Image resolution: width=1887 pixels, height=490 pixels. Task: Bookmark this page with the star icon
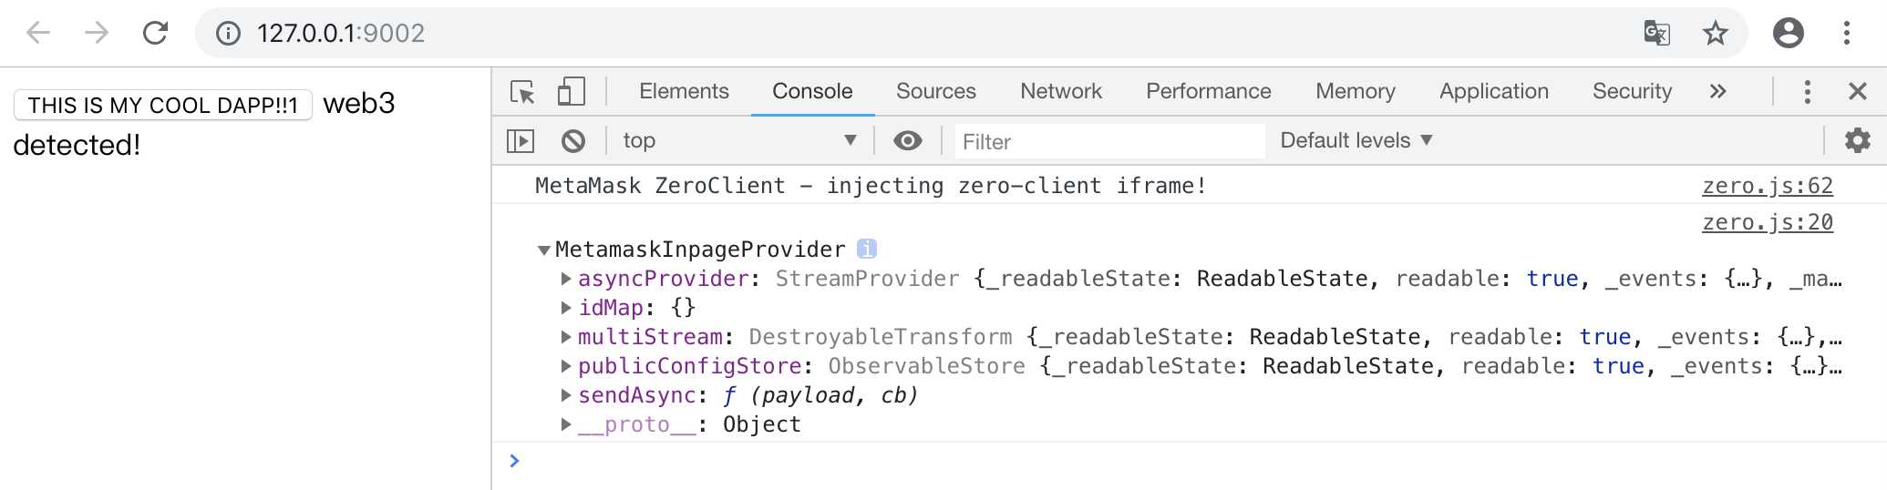1715,34
